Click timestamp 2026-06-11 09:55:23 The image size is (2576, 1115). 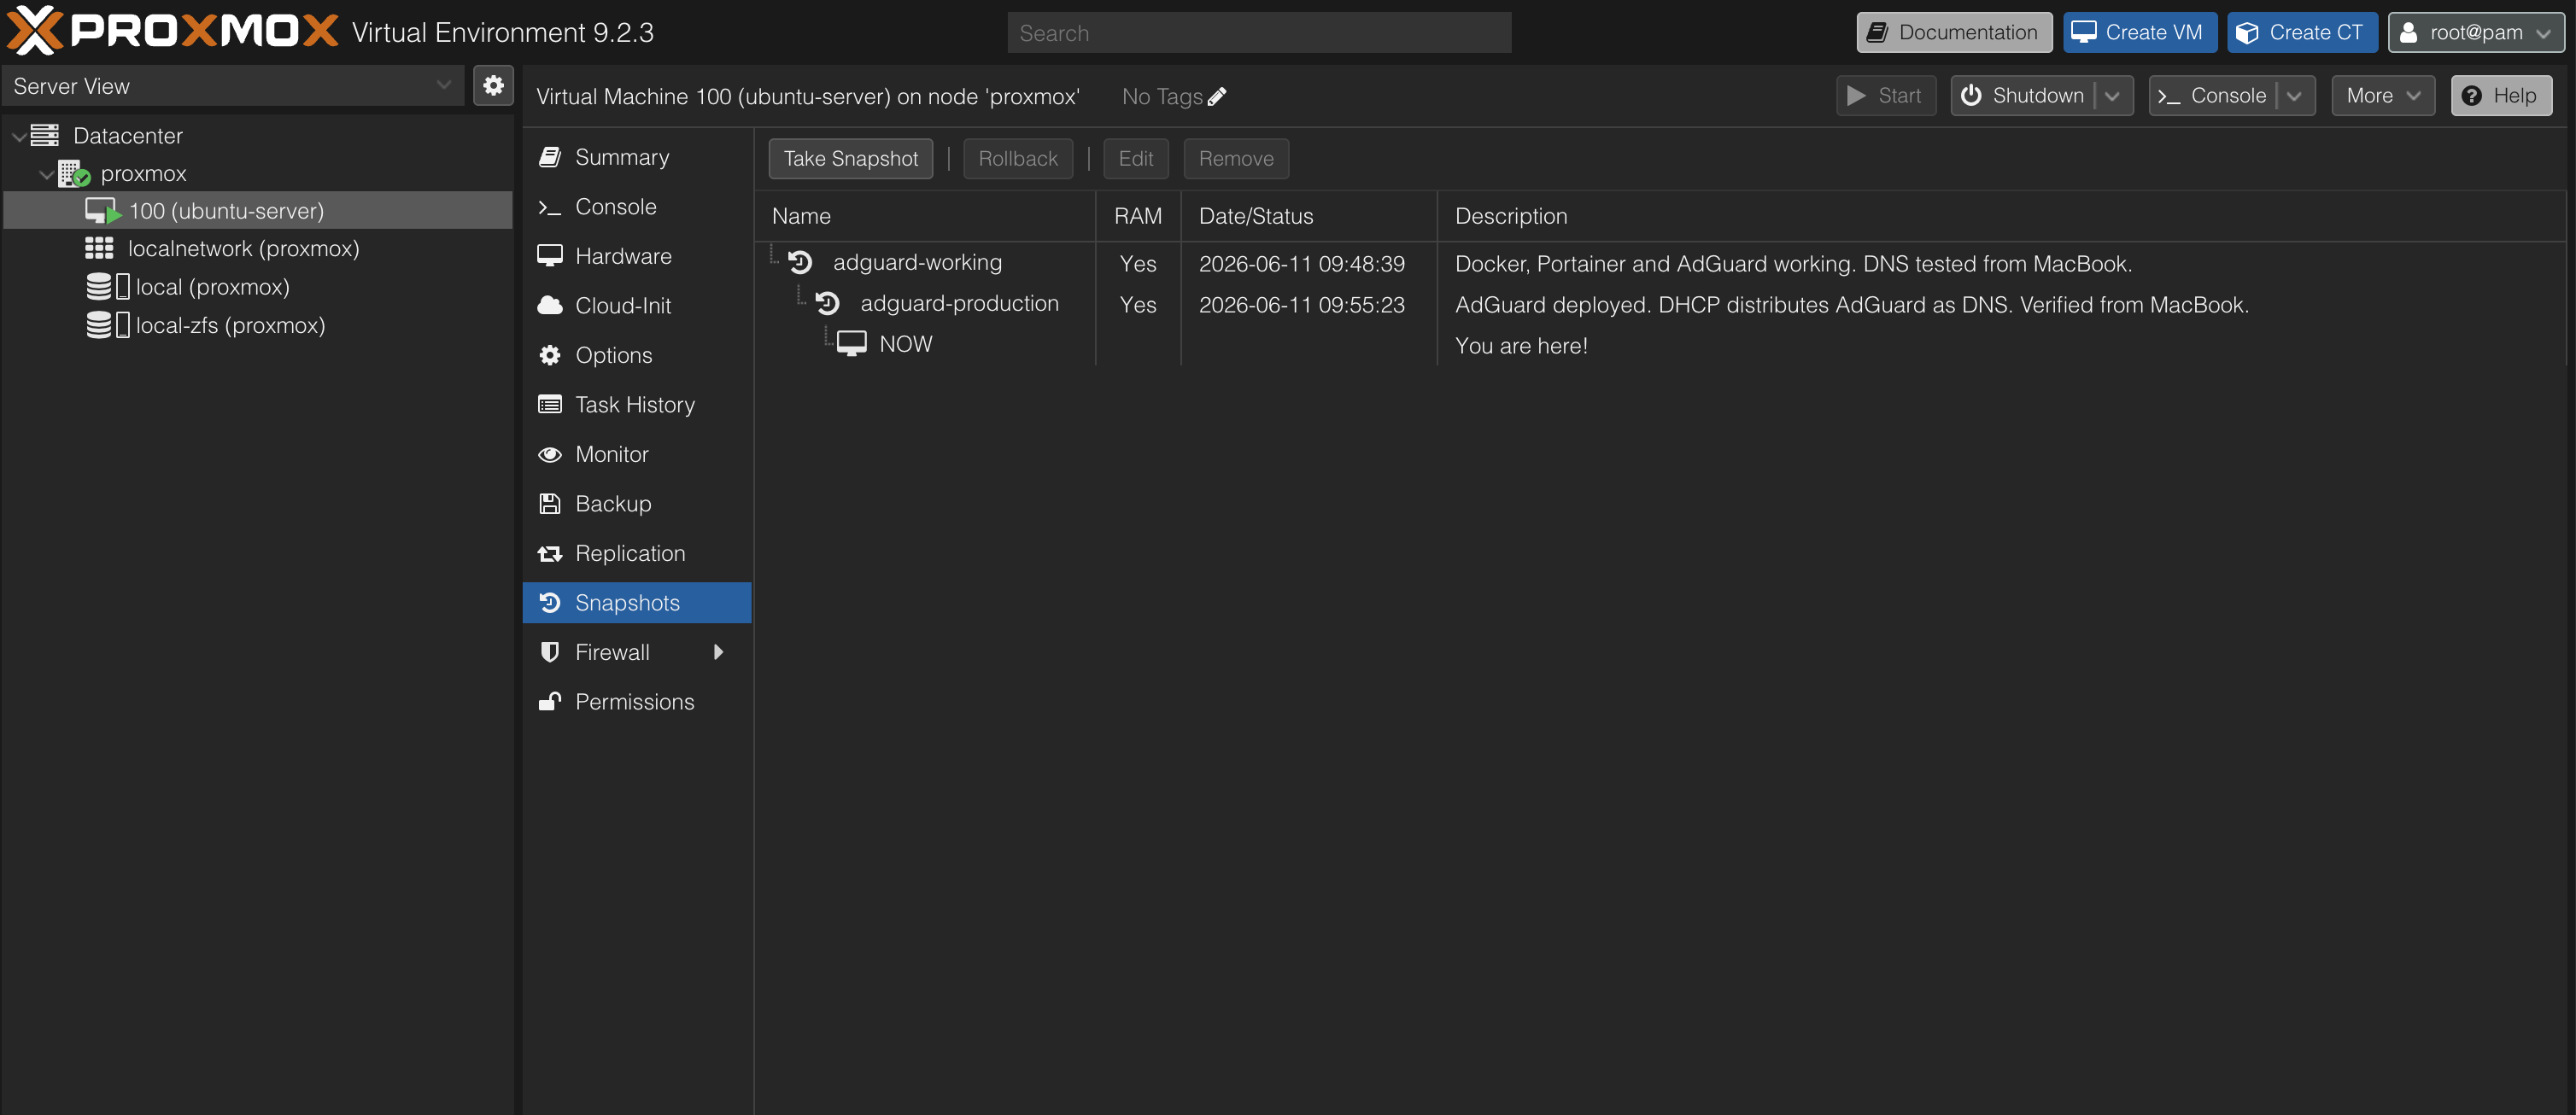click(1302, 305)
